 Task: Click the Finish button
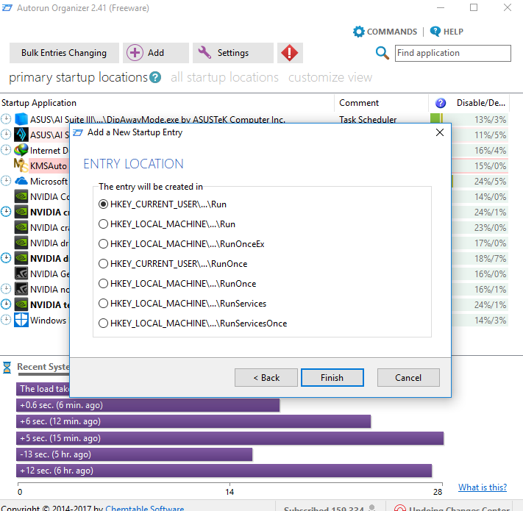(x=332, y=378)
